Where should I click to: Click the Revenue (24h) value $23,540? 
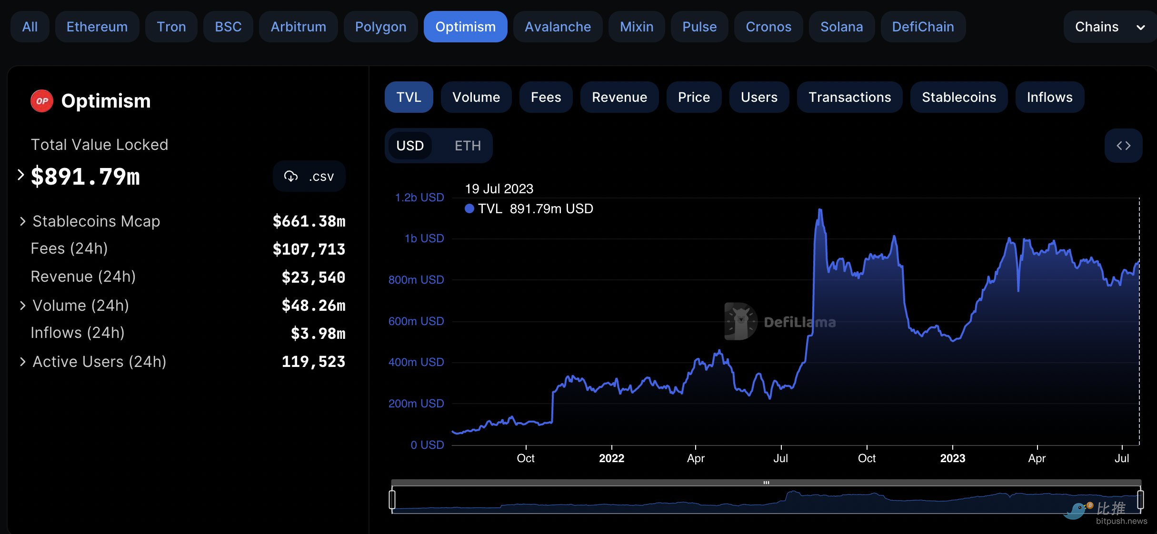pos(313,277)
